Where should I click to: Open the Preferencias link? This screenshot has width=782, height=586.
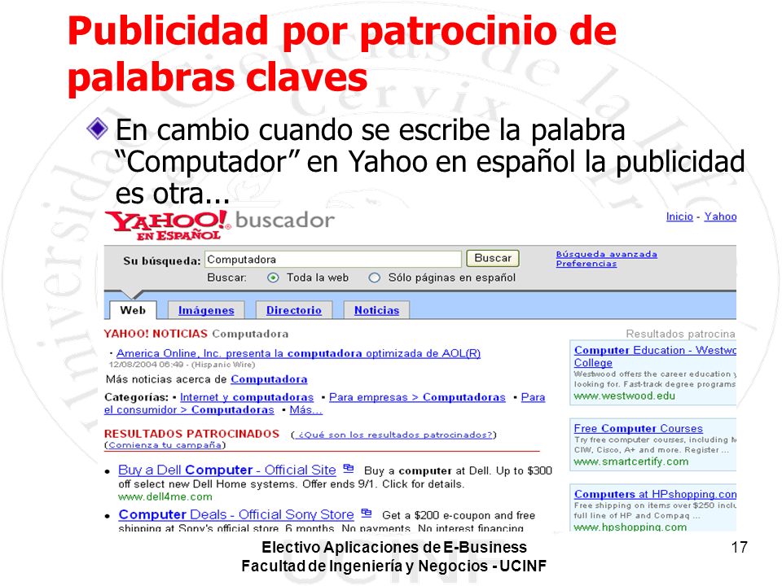586,264
